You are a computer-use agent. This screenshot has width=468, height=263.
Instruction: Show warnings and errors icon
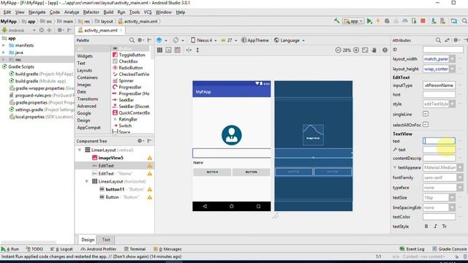click(x=385, y=50)
